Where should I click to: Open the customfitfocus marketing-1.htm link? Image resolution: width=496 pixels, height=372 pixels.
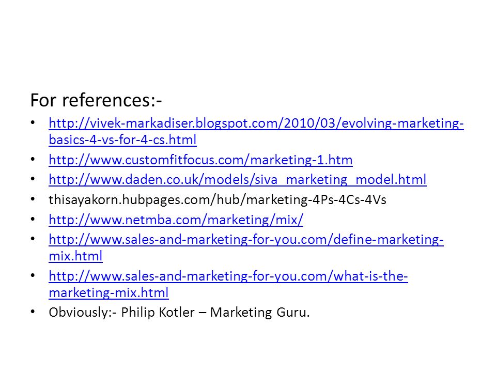click(200, 160)
